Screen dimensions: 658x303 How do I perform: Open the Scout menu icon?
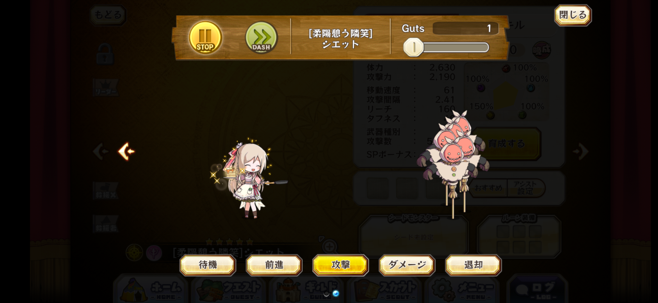(385, 289)
